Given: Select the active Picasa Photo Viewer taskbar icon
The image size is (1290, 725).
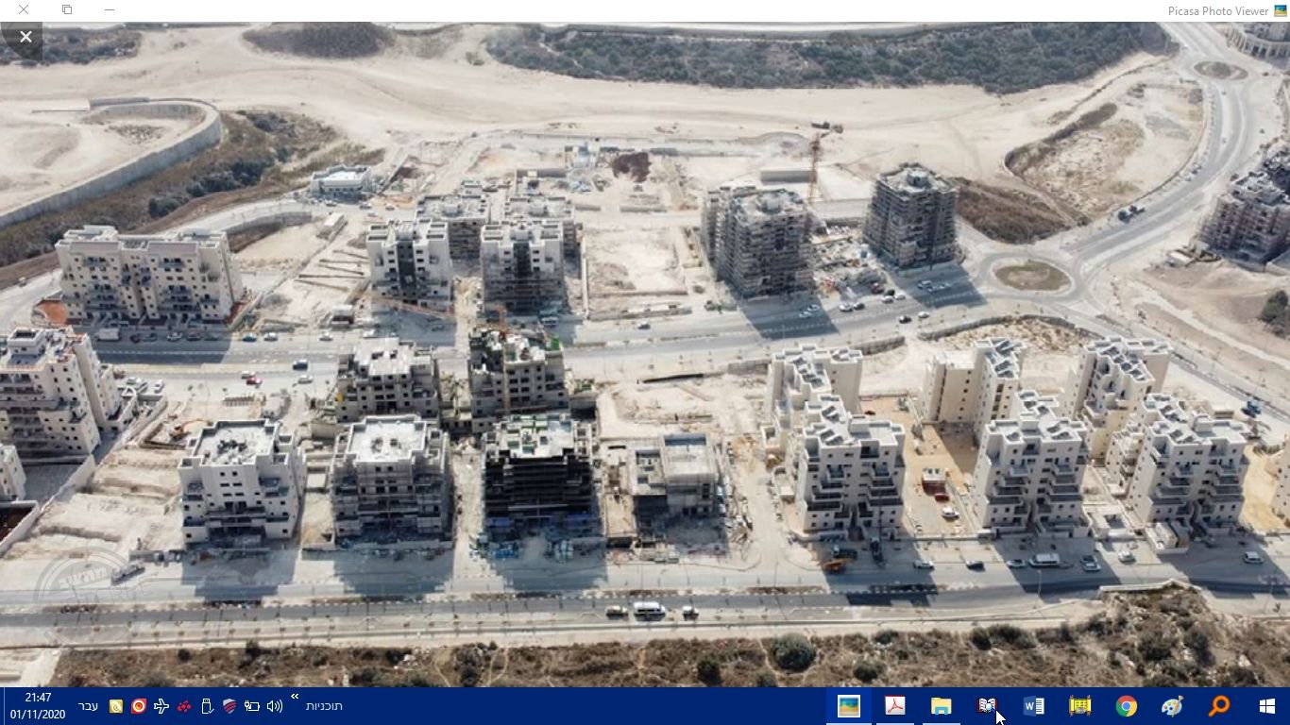Looking at the screenshot, I should 849,706.
